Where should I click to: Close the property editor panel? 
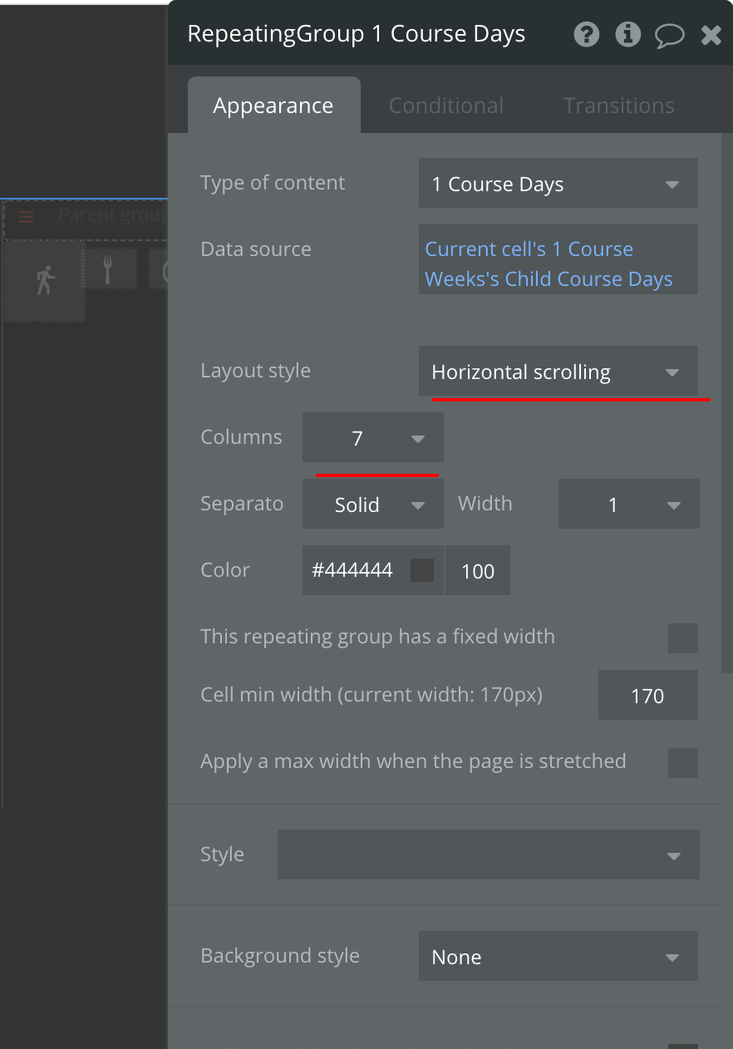[711, 35]
